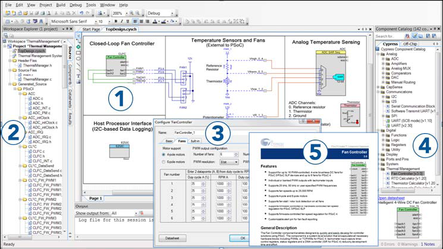Switch to the Start Page tab

coord(91,29)
